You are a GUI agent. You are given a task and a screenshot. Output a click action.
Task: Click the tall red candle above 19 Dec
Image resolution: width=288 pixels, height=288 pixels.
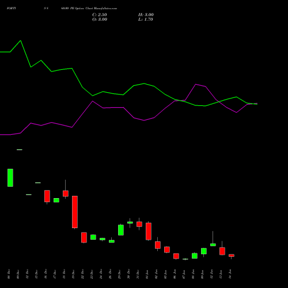[75, 212]
